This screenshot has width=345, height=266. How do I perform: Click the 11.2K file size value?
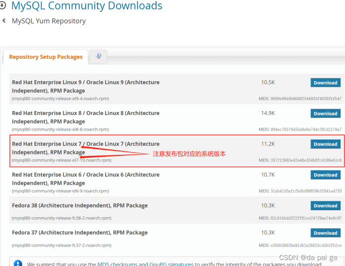268,144
